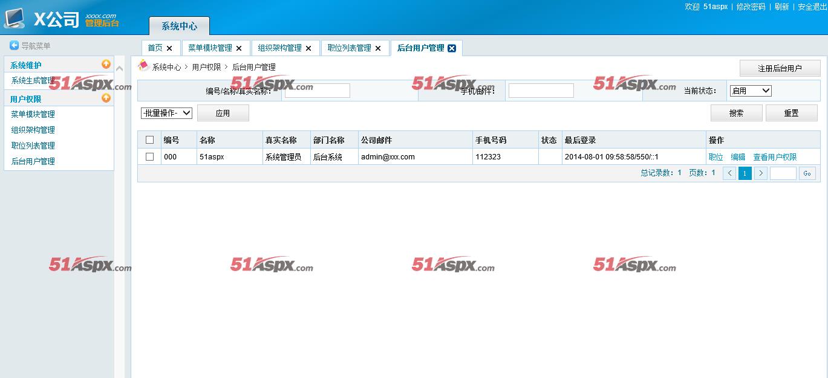Click the navigation menu back arrow icon
The image size is (828, 378).
pos(14,45)
